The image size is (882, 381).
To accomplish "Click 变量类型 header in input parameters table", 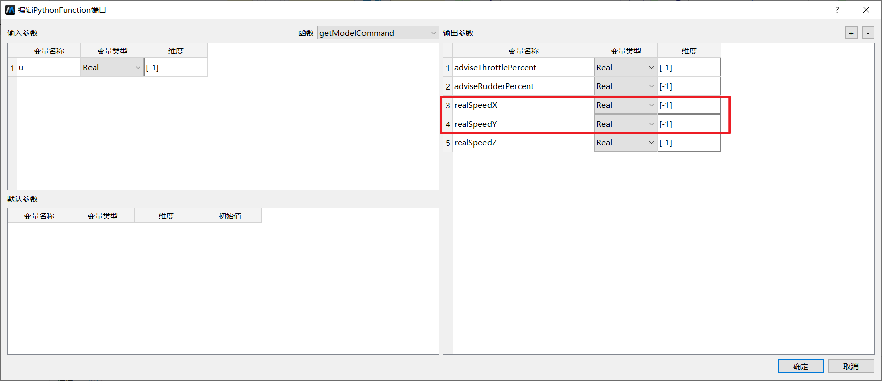I will coord(112,51).
